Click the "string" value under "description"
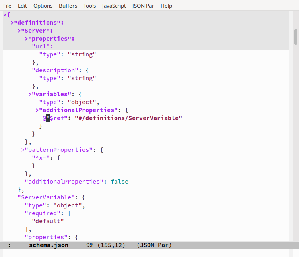The width and height of the screenshot is (299, 257). pos(82,78)
